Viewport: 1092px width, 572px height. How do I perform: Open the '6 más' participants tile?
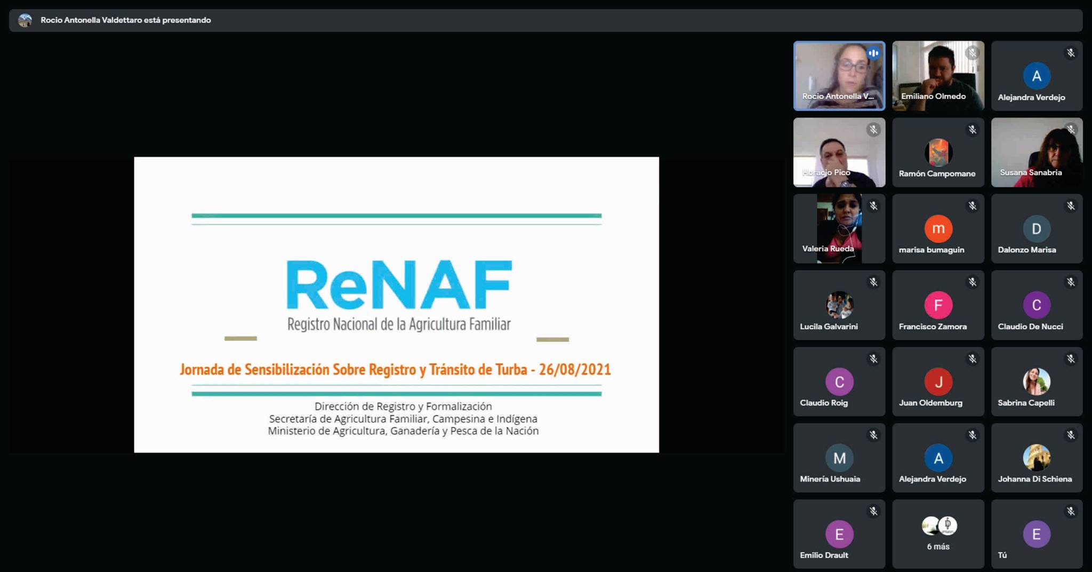tap(938, 534)
